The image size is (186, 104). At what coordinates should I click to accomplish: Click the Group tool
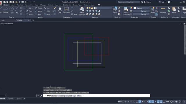pyautogui.click(x=153, y=10)
